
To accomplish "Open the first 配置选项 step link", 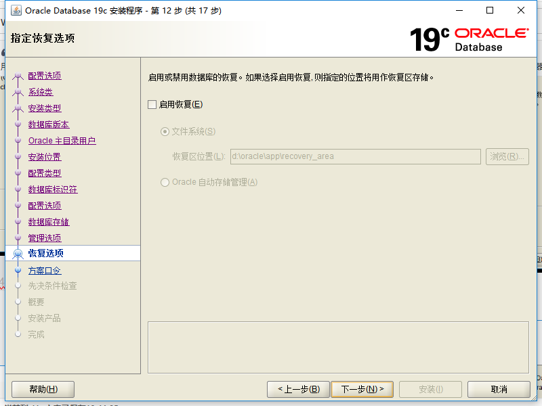I will (x=45, y=76).
